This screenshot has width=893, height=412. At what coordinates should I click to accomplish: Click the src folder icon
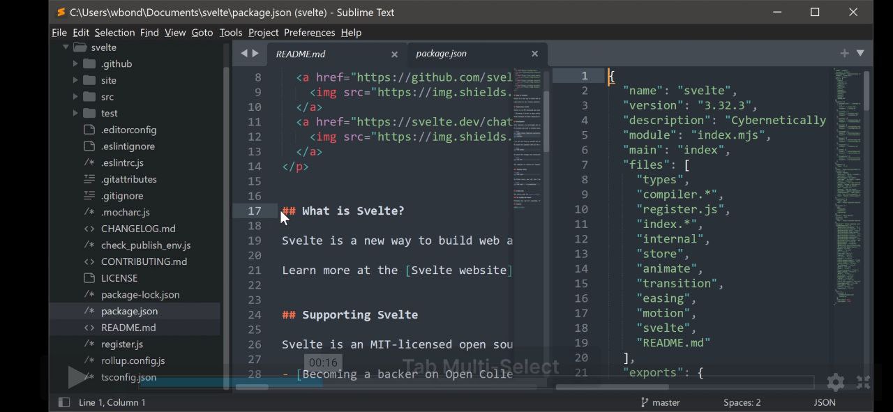click(x=89, y=97)
